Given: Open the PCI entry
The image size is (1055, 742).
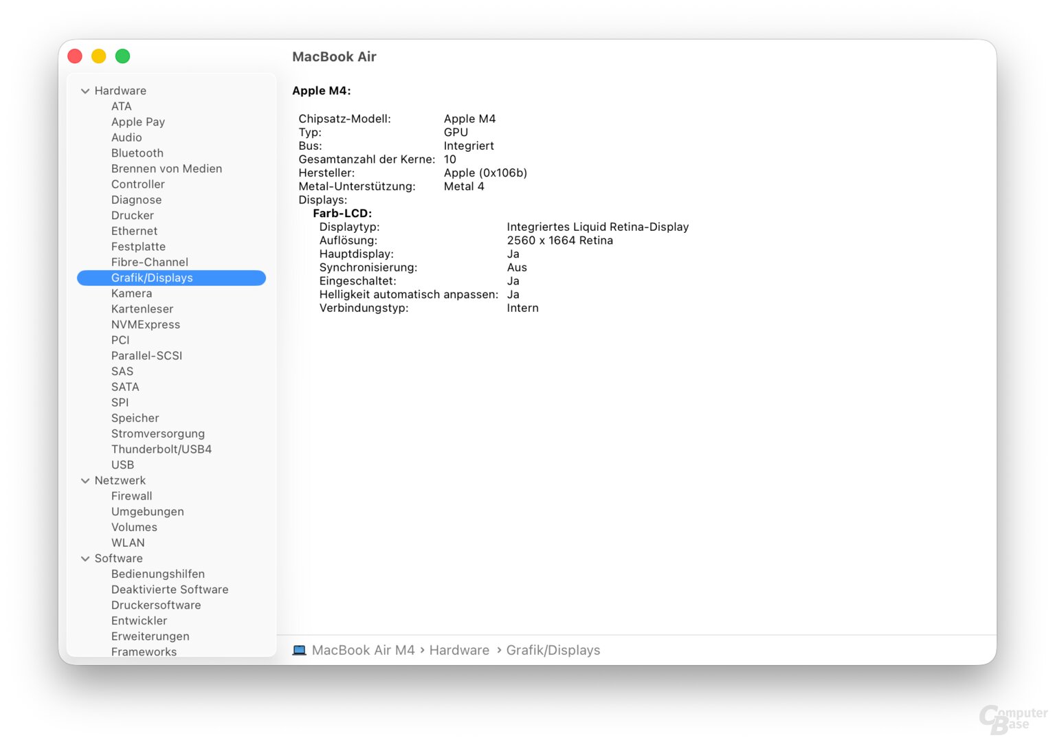Looking at the screenshot, I should point(120,340).
